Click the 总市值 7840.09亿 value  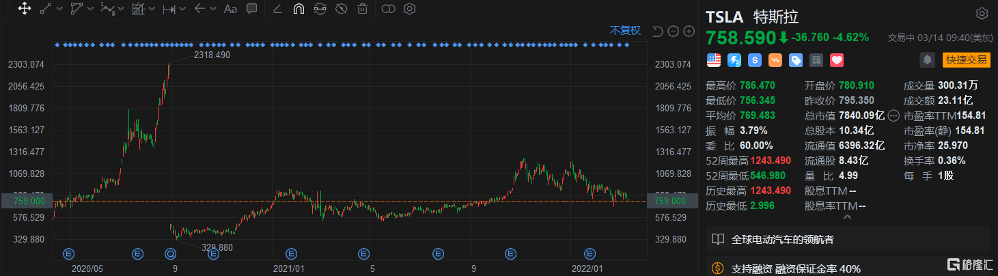click(860, 115)
